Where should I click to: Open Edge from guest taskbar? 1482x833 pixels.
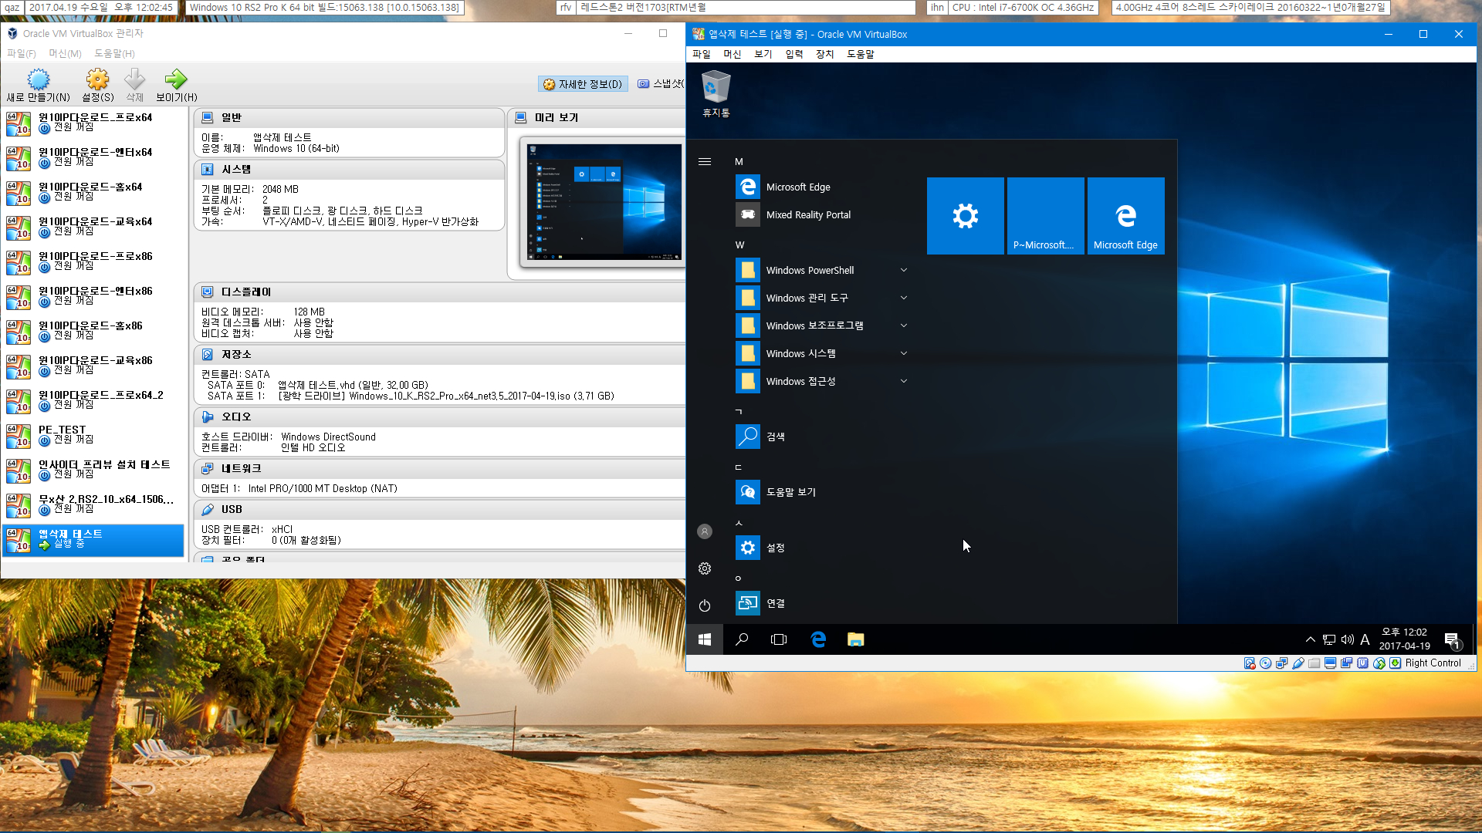(x=818, y=639)
